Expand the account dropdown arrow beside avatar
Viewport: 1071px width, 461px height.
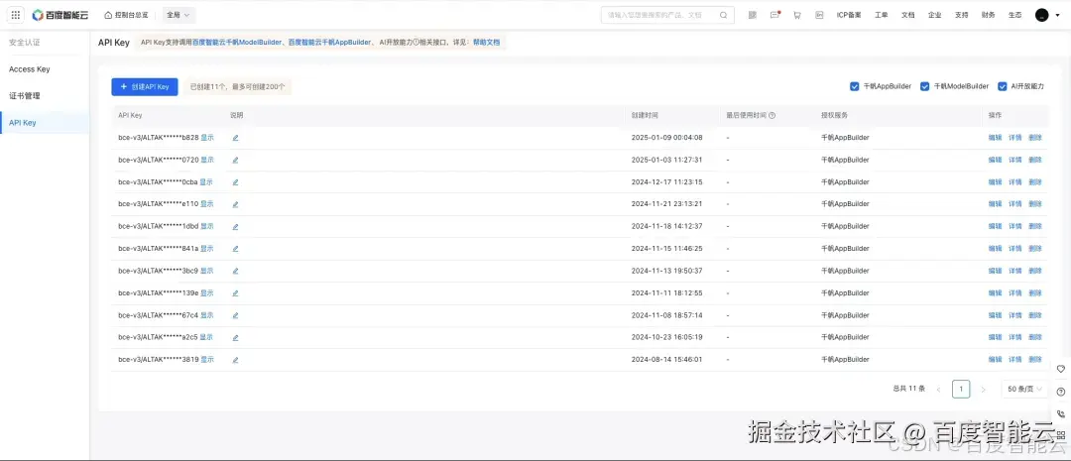pos(1057,15)
